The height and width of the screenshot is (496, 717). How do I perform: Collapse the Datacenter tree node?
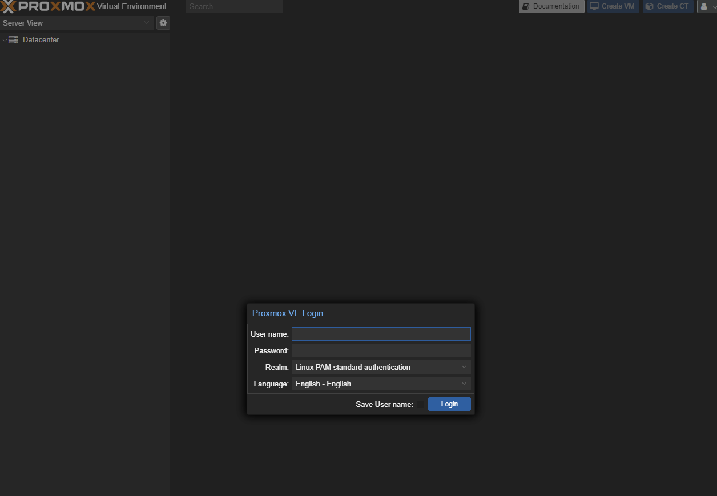[x=4, y=39]
